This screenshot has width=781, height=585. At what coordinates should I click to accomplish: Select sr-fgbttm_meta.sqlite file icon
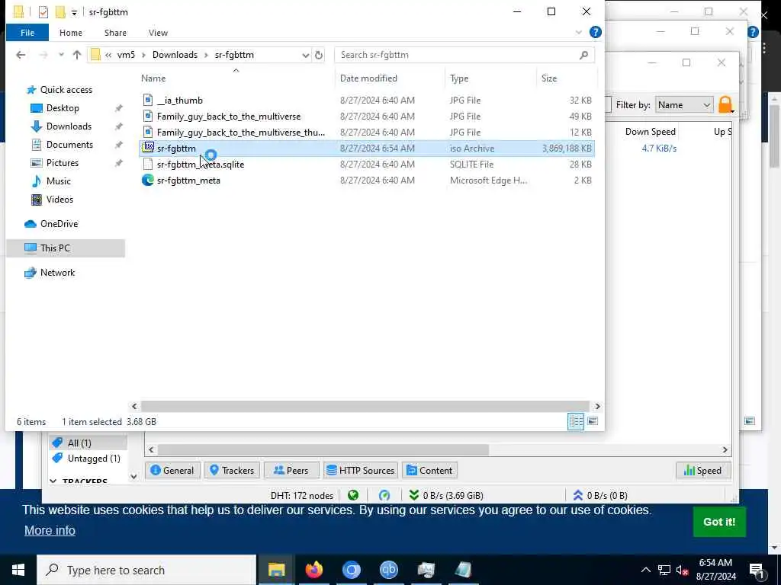(147, 165)
